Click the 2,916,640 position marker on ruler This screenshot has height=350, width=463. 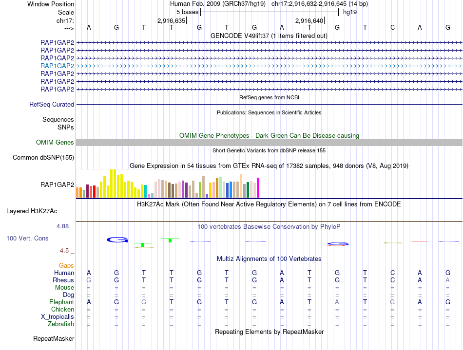[309, 20]
